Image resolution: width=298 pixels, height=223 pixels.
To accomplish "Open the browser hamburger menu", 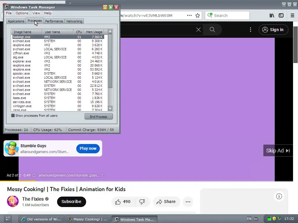I will (x=292, y=16).
